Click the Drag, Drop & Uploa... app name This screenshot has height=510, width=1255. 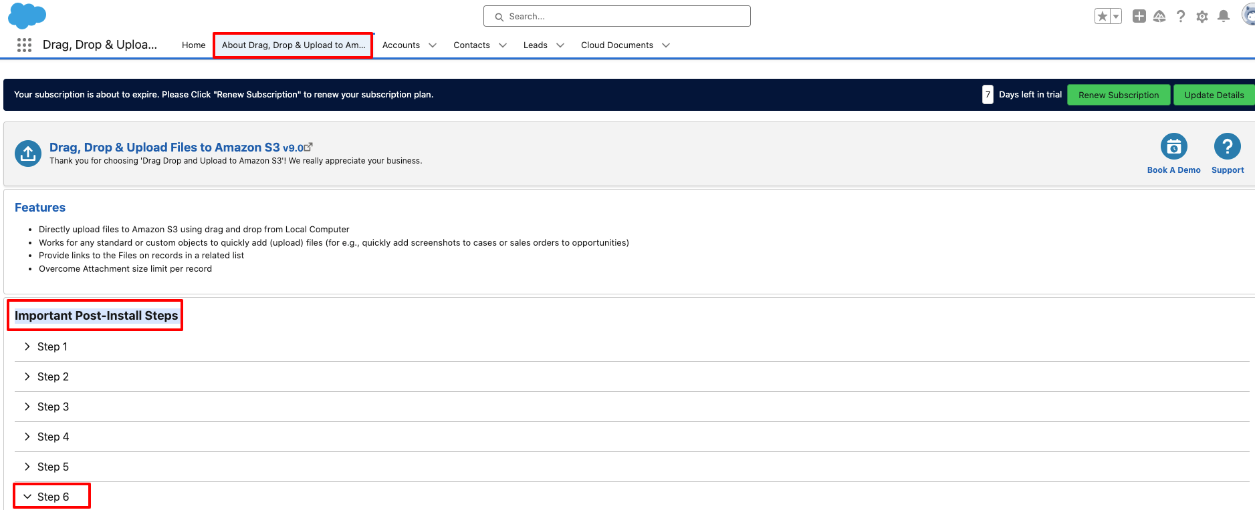coord(100,45)
